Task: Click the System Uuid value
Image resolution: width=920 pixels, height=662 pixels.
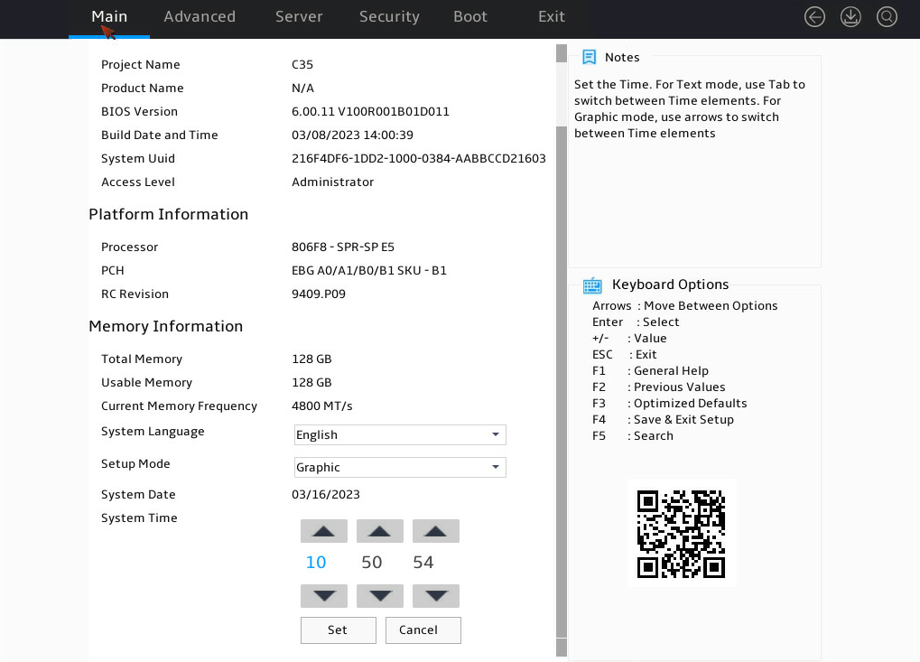Action: (x=418, y=158)
